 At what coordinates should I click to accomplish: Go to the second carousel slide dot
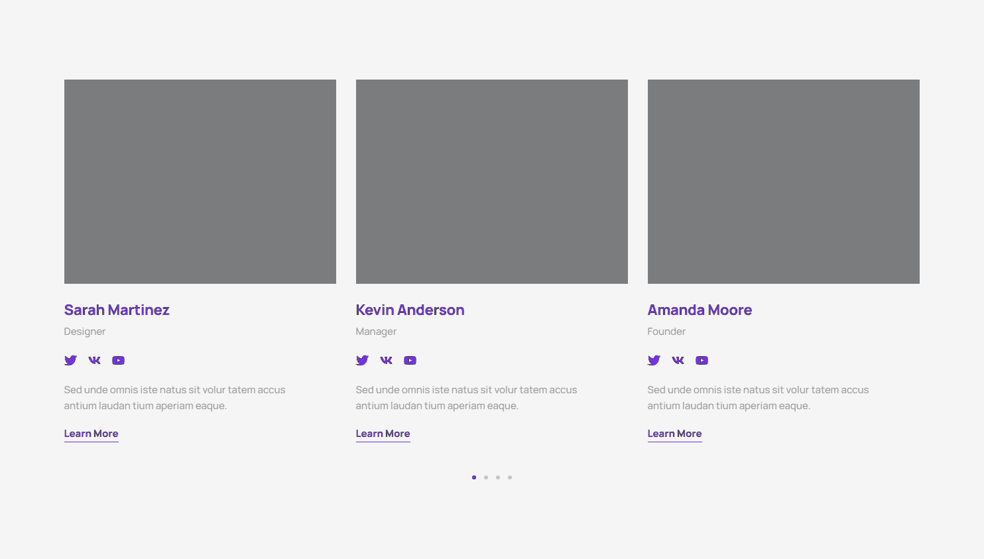(486, 477)
